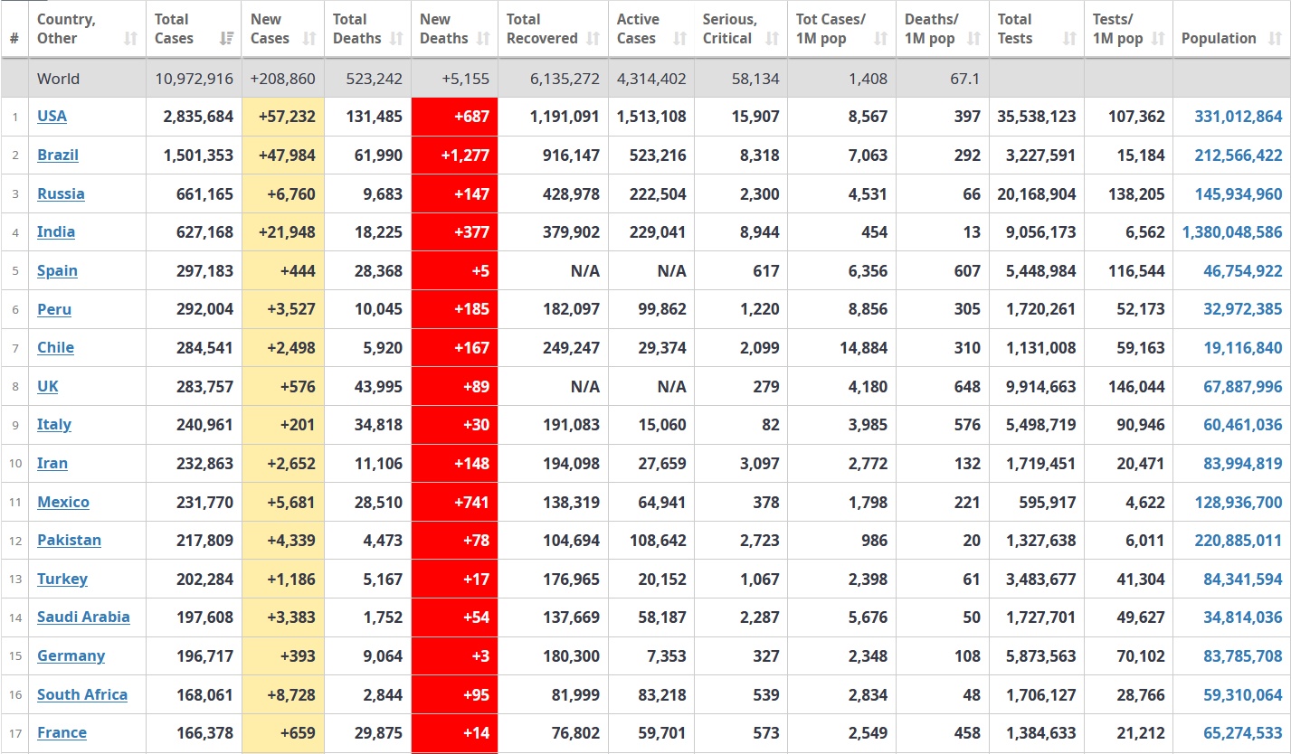Click the Population column header
1291x754 pixels.
pyautogui.click(x=1219, y=39)
